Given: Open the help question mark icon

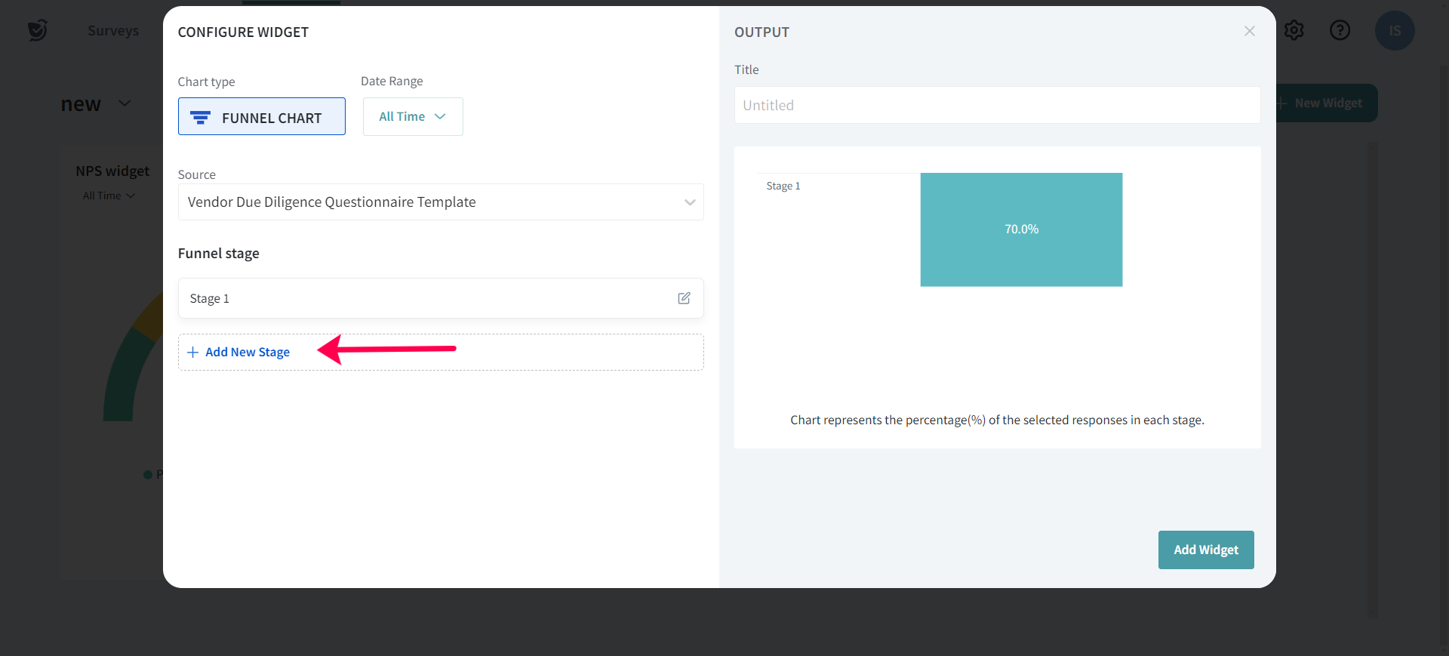Looking at the screenshot, I should (1340, 30).
